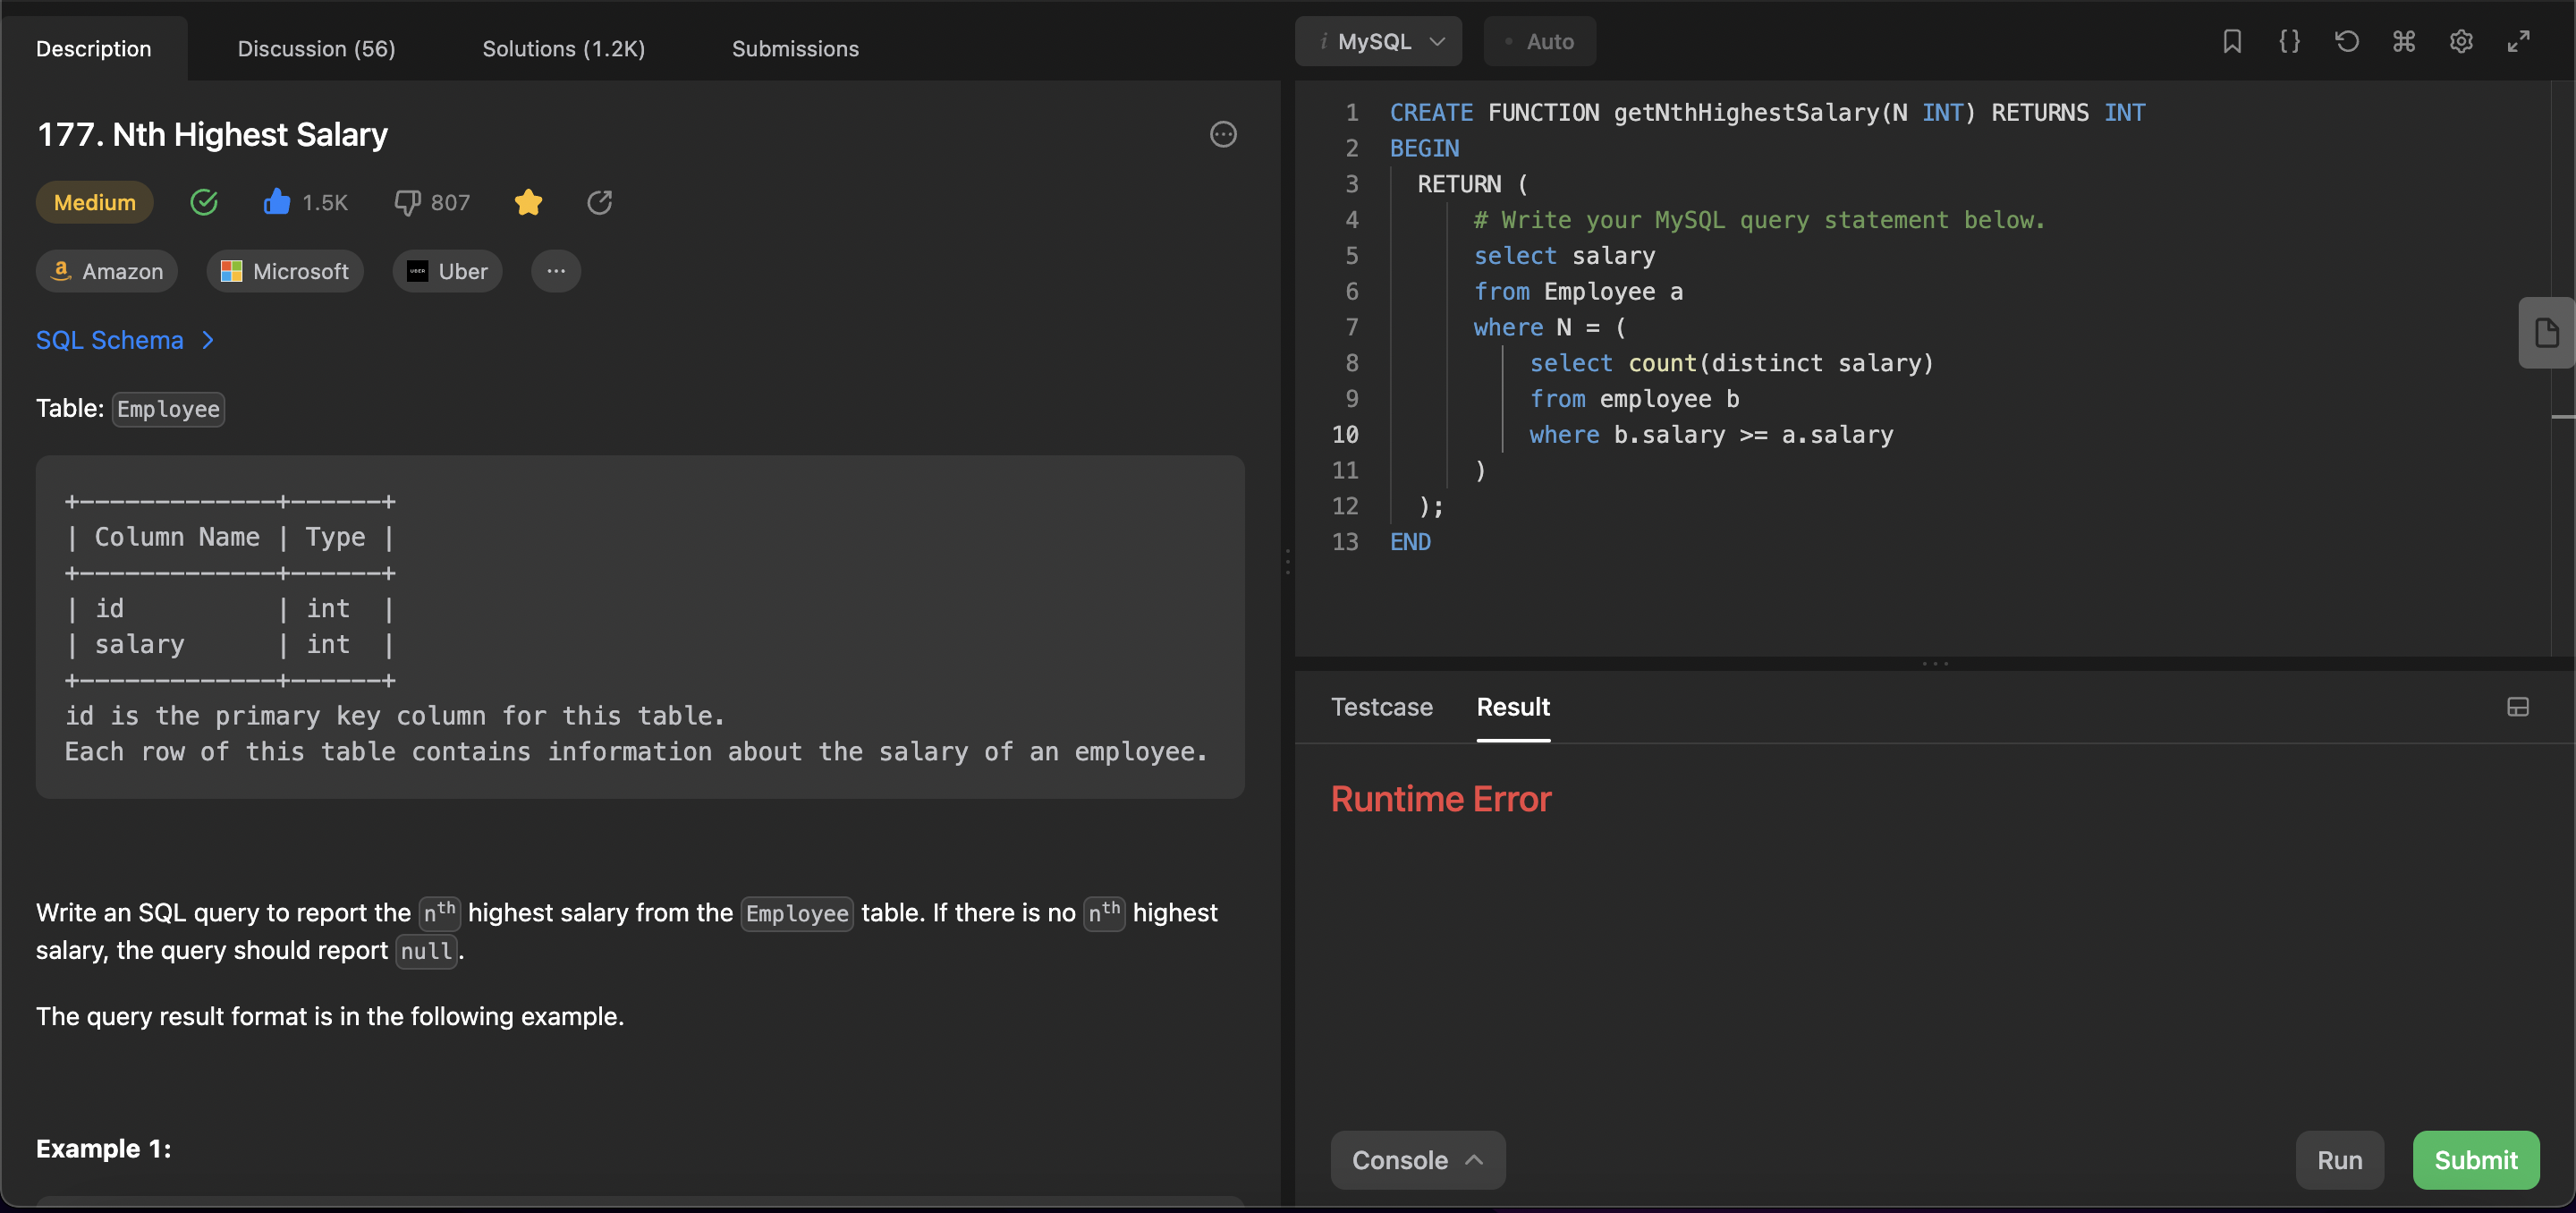Click the 'RETURN (' code line
Image resolution: width=2576 pixels, height=1213 pixels.
1472,184
